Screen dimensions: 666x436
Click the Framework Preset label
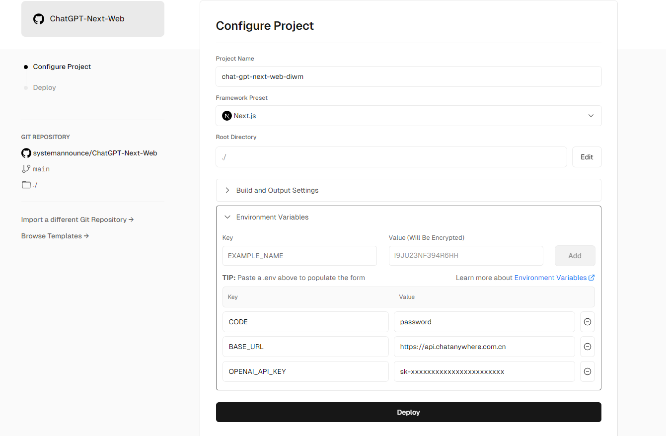coord(242,98)
